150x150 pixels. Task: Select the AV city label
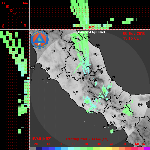124,121
